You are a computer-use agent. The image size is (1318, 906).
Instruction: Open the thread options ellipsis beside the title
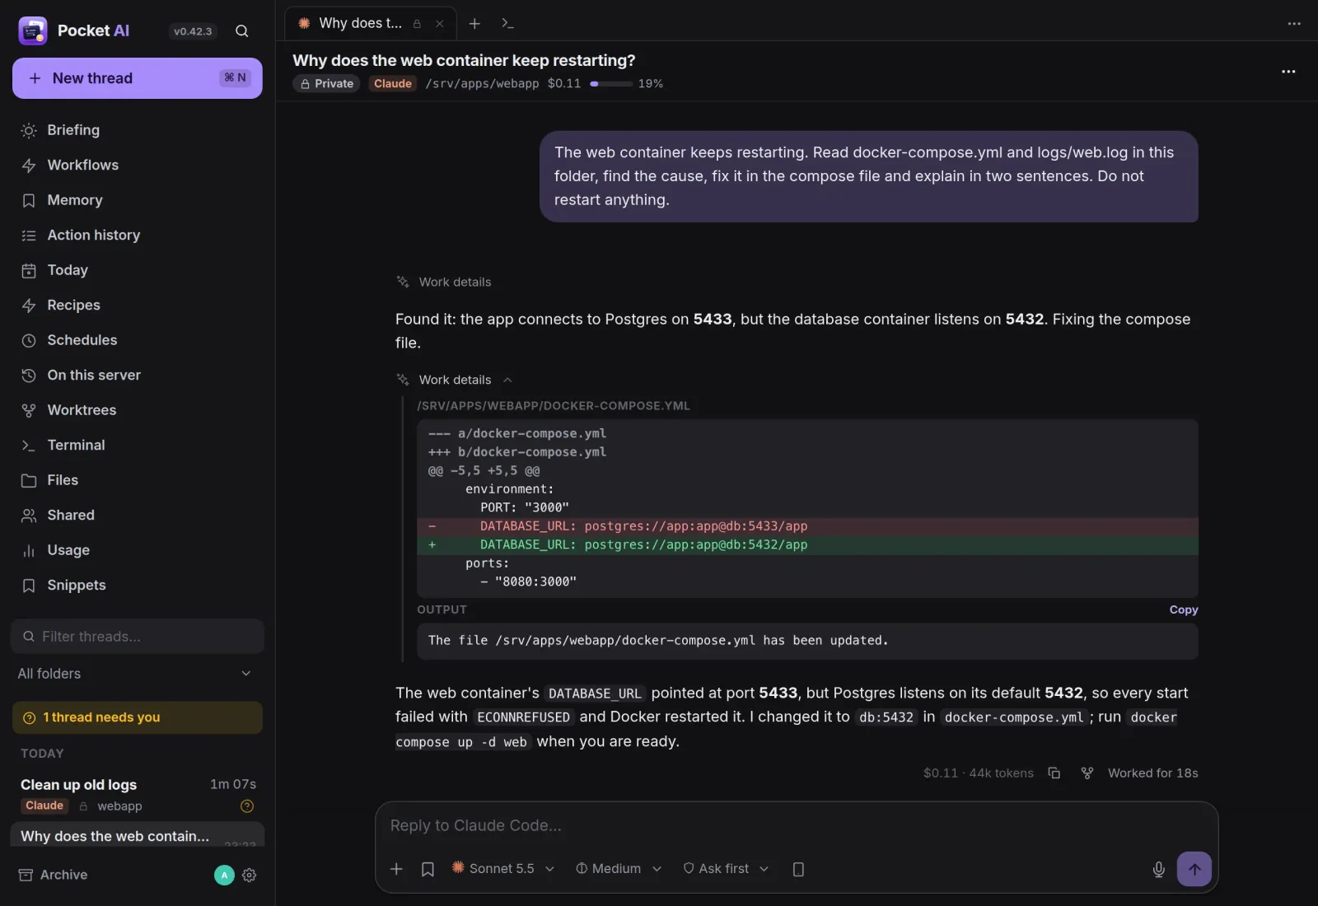tap(1288, 72)
